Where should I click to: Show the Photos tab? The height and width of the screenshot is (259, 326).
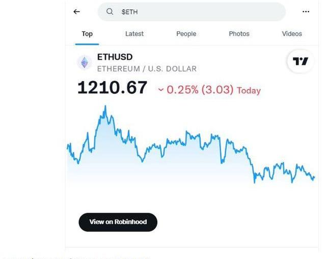click(x=239, y=34)
